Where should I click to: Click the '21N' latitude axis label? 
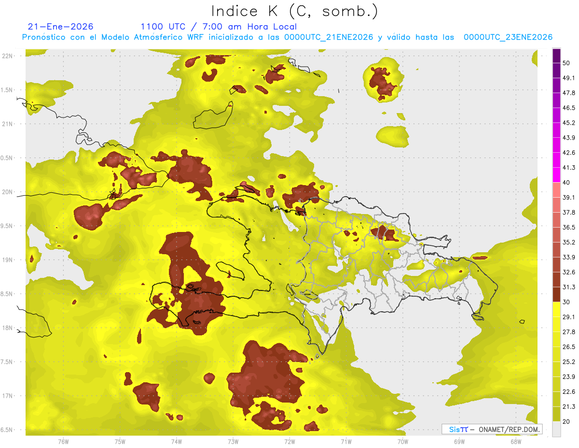(x=7, y=124)
